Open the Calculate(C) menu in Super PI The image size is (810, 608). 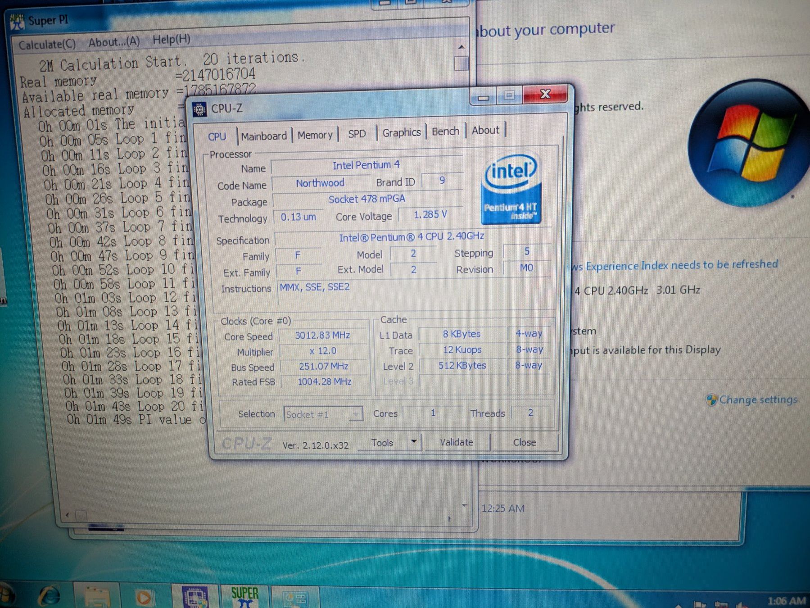[47, 45]
